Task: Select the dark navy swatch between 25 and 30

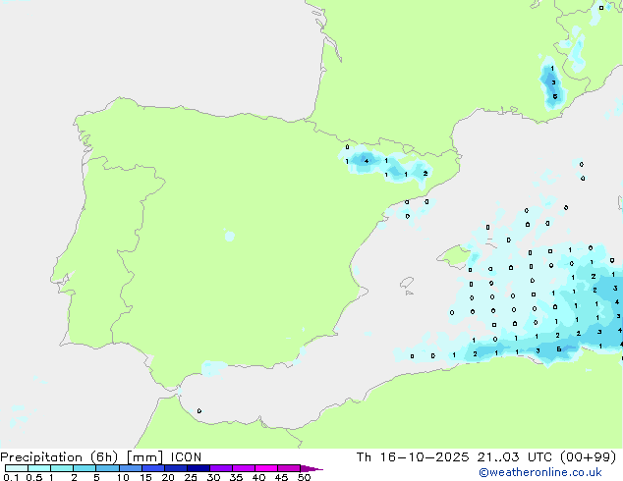Action: click(198, 468)
